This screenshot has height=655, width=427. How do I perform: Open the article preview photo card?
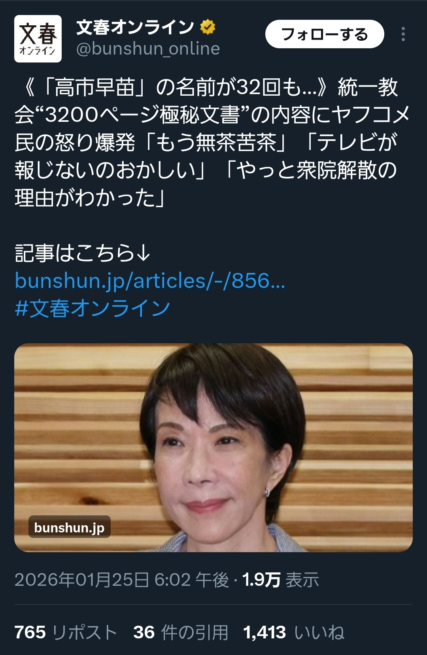click(213, 448)
